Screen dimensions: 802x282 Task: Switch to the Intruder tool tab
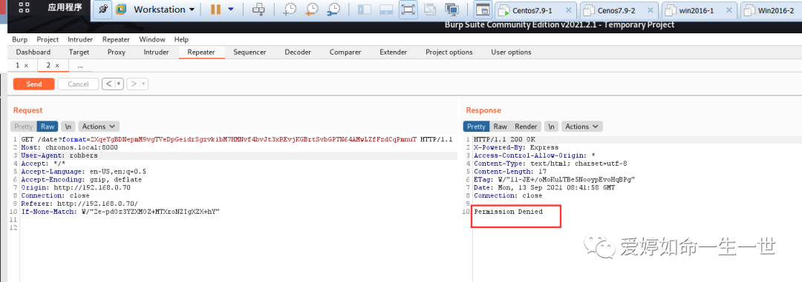click(156, 52)
